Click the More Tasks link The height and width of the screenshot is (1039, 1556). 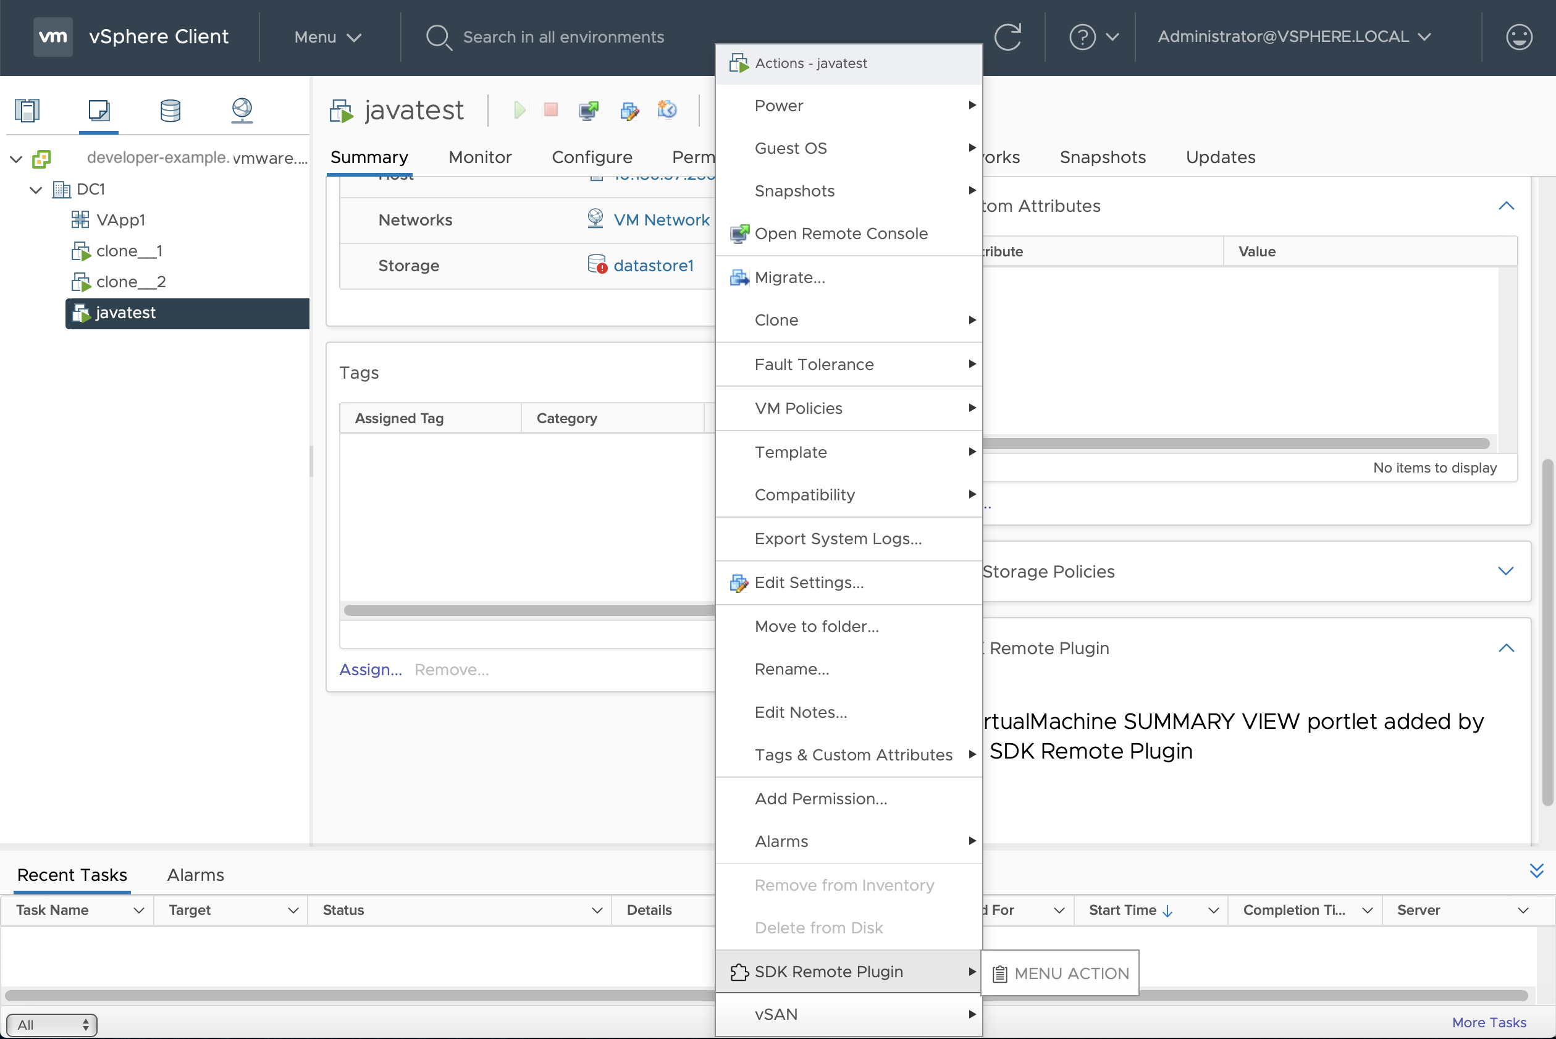(1489, 1022)
